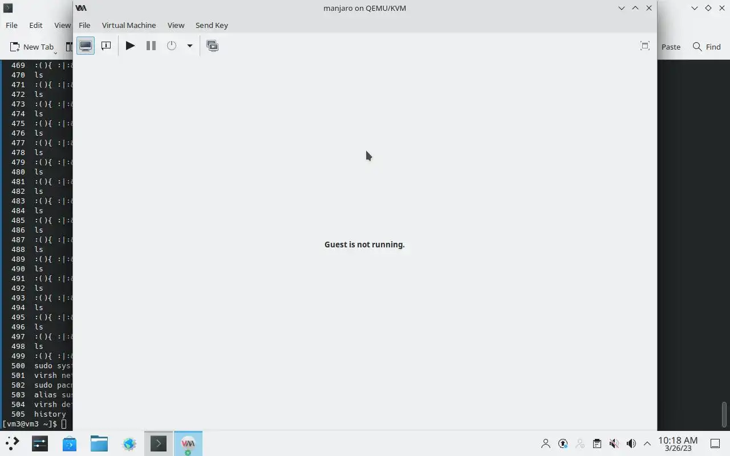Show desktop via corner button
This screenshot has height=456, width=730.
point(715,443)
